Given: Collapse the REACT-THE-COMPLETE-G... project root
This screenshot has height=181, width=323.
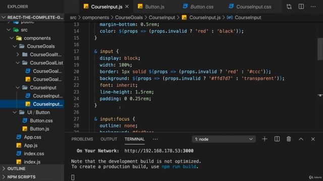Looking at the screenshot, I should pyautogui.click(x=4, y=18).
